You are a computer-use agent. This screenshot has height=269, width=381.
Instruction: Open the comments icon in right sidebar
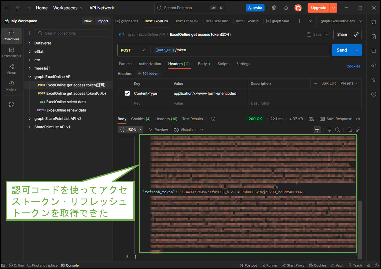pyautogui.click(x=374, y=51)
